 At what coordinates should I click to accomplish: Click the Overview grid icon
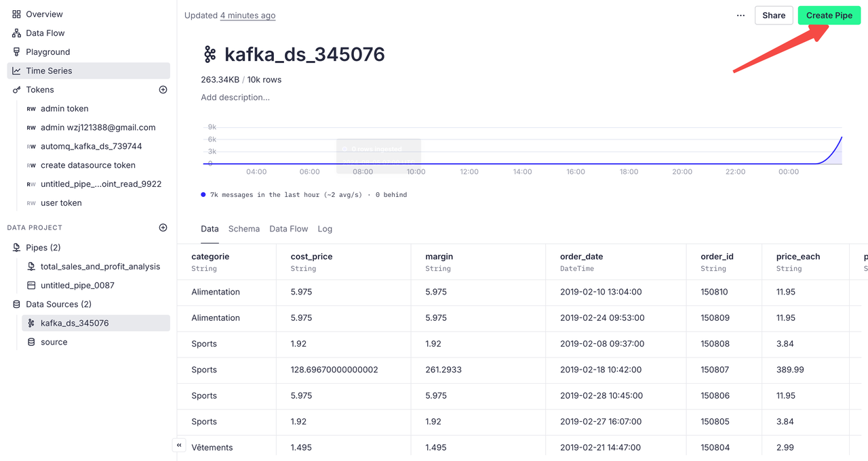(x=17, y=14)
